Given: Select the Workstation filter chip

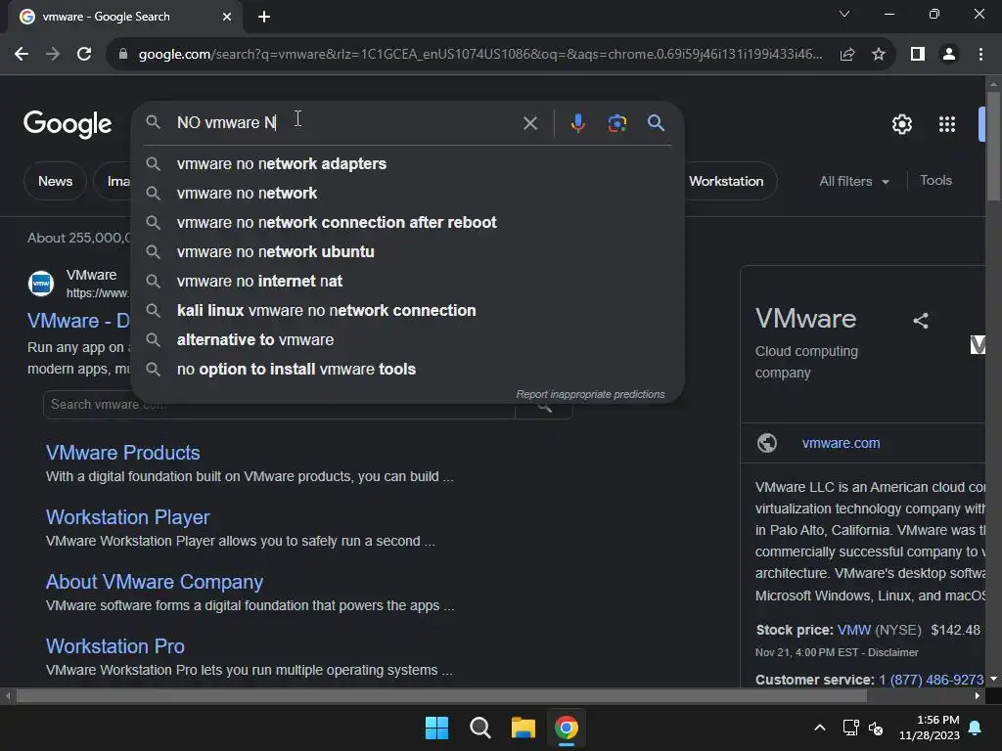Looking at the screenshot, I should (x=727, y=181).
